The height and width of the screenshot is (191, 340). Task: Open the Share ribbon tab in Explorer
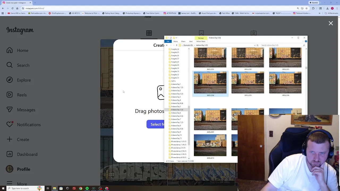pos(183,41)
